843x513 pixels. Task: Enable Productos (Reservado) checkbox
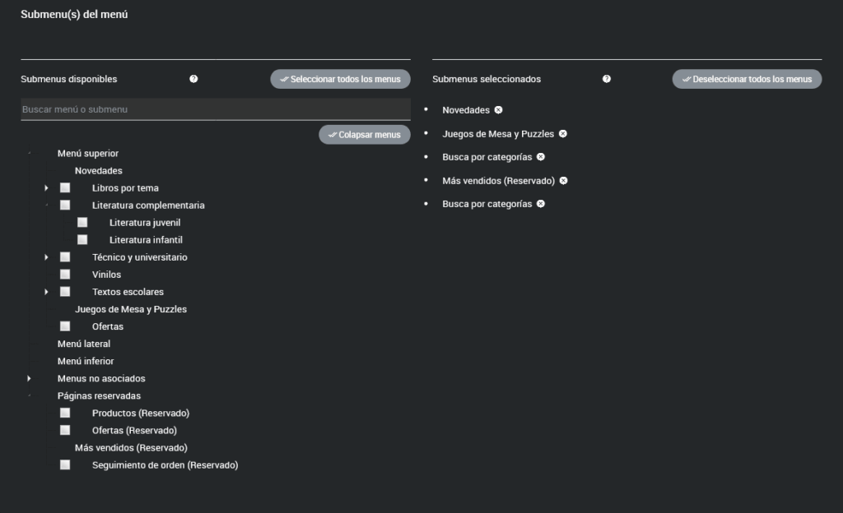pyautogui.click(x=65, y=414)
